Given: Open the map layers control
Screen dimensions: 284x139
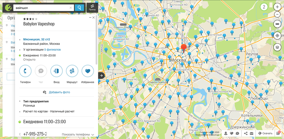Looking at the screenshot, I should pyautogui.click(x=277, y=47).
